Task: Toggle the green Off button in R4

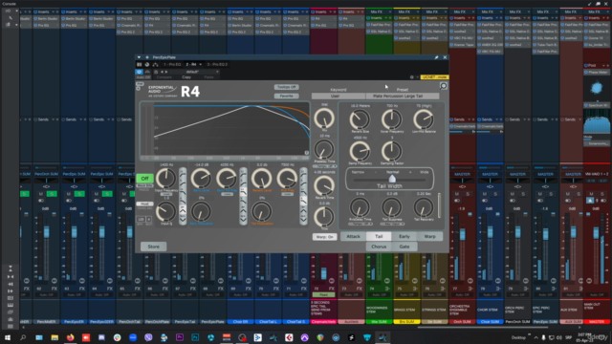Action: pos(144,179)
